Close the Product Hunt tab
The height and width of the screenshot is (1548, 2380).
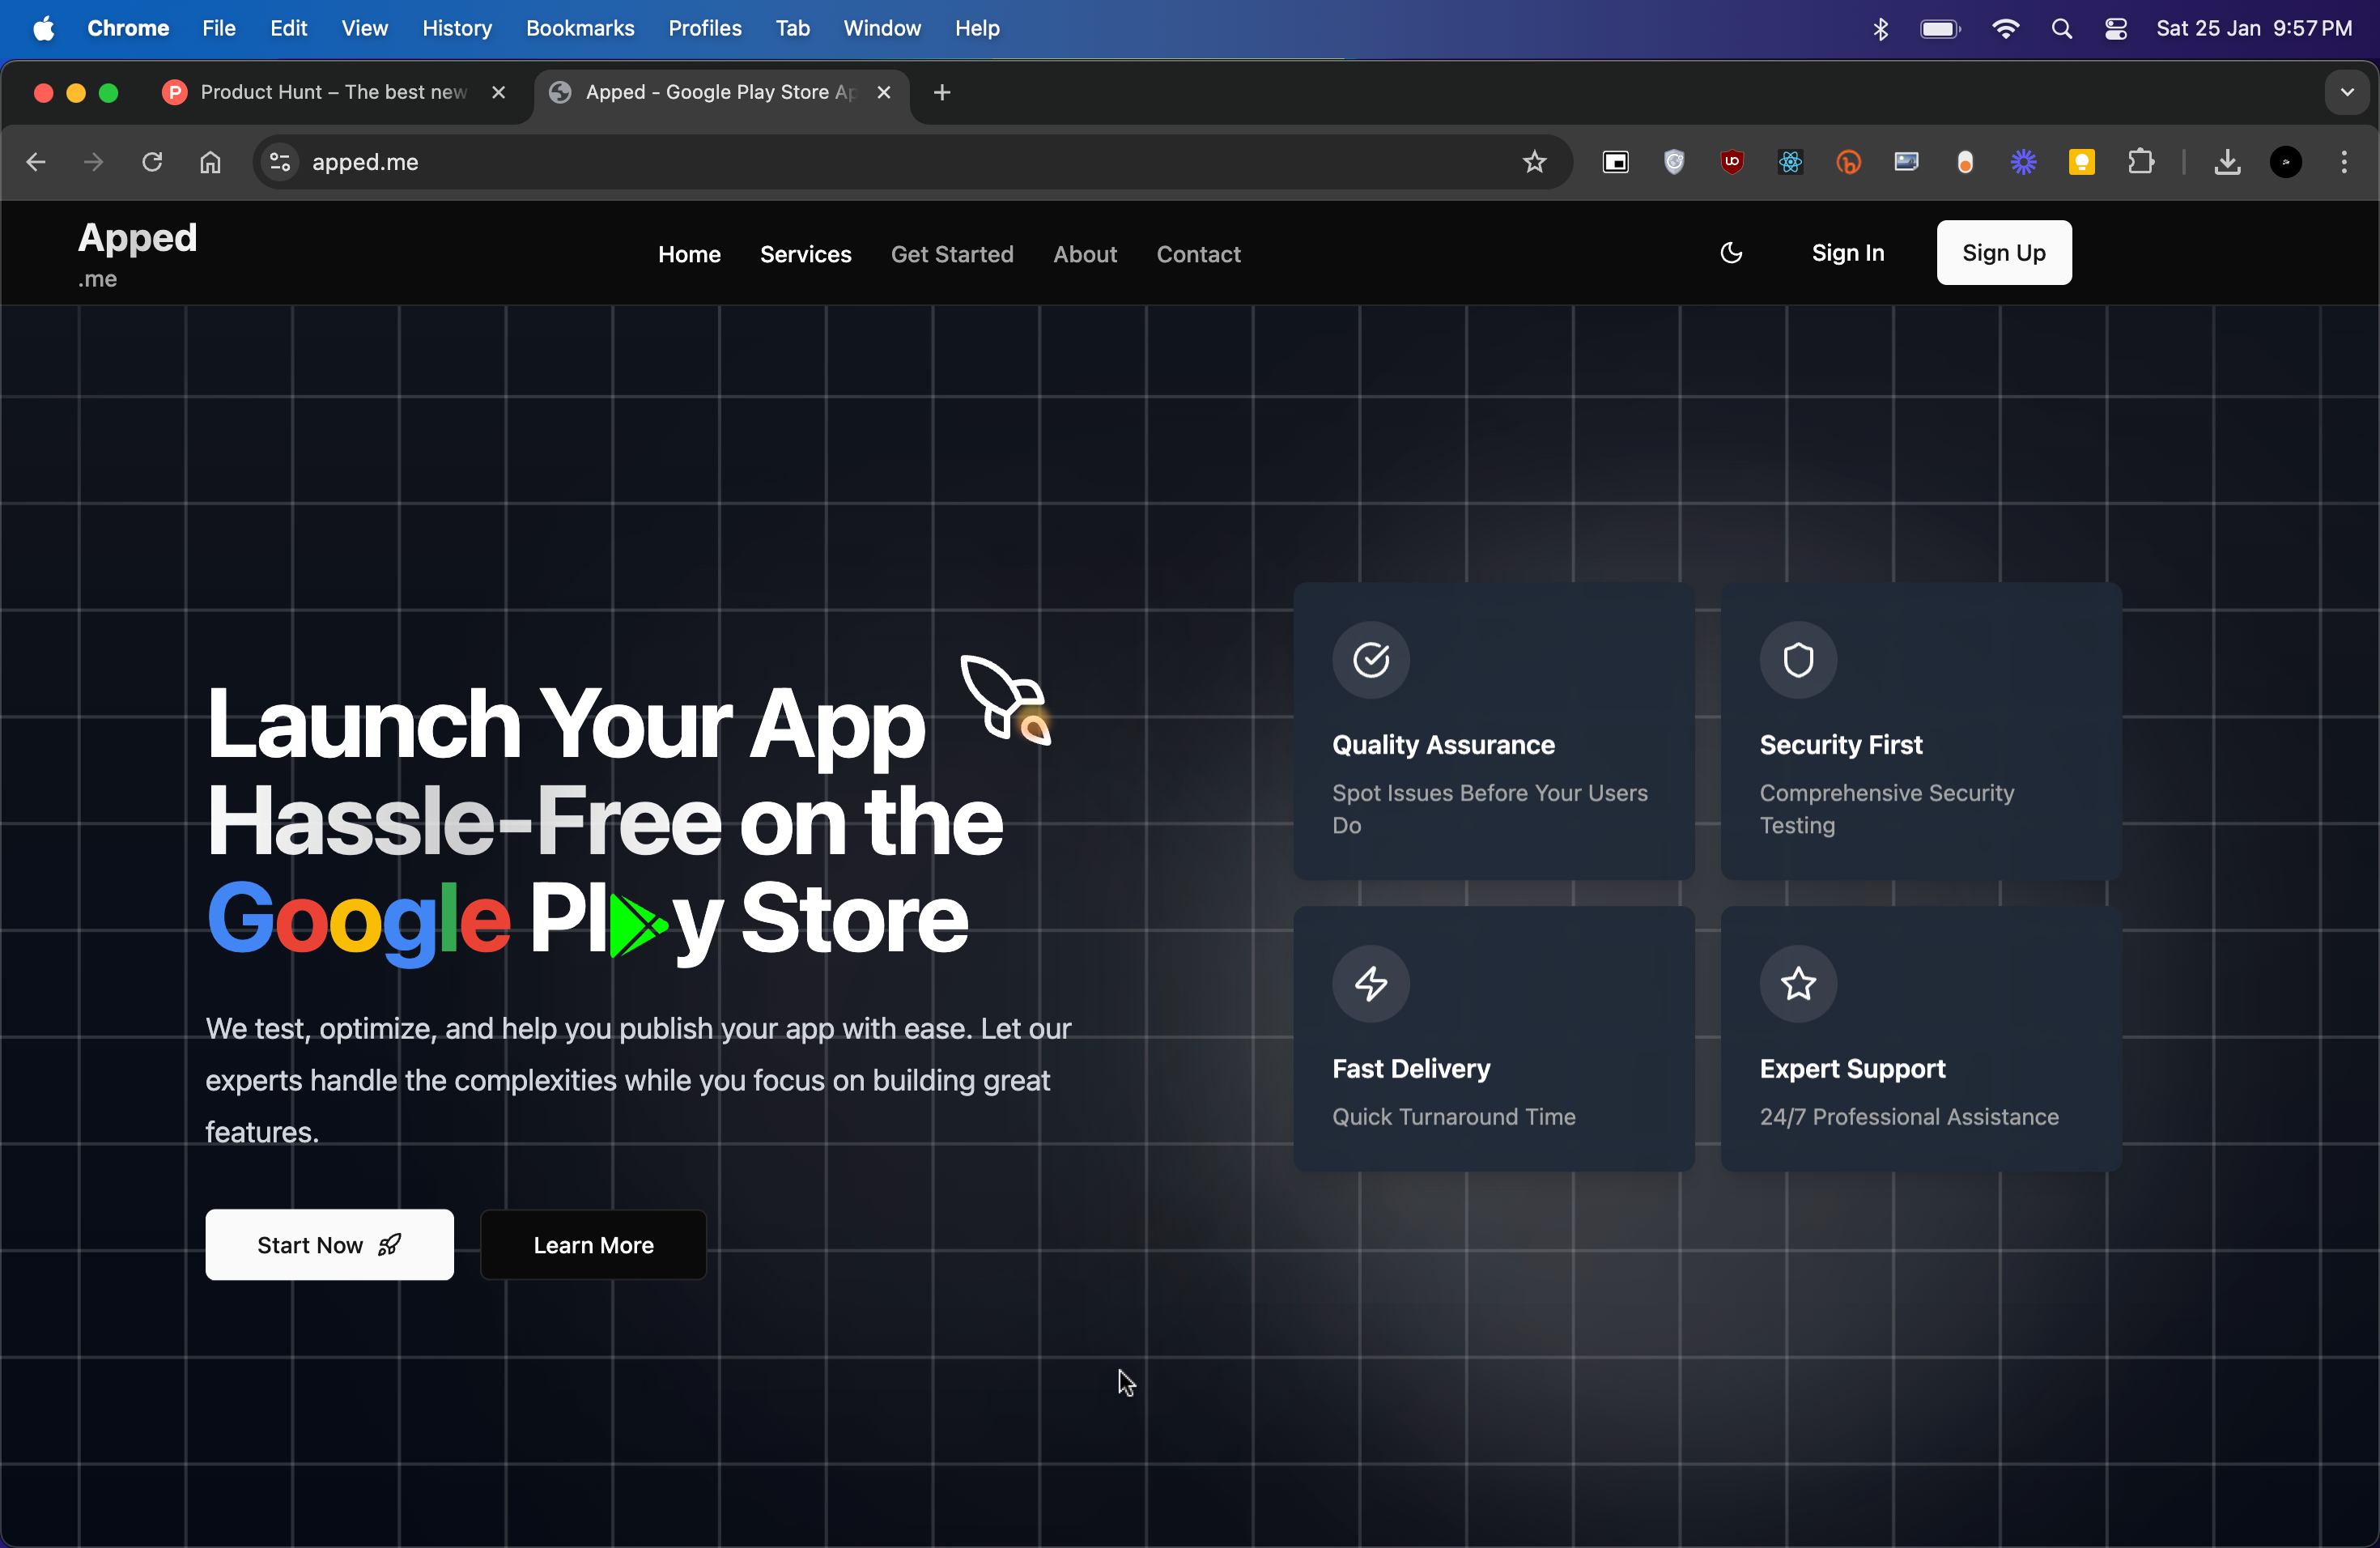point(498,92)
